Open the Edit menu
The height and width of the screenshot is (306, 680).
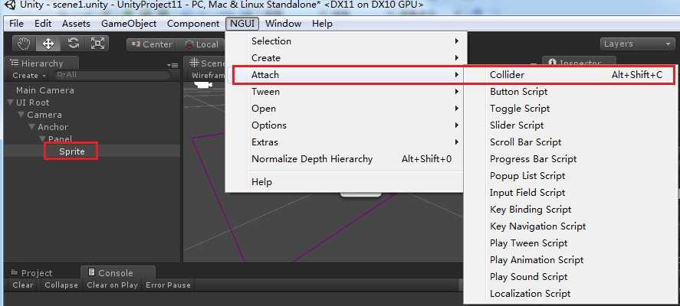click(43, 24)
